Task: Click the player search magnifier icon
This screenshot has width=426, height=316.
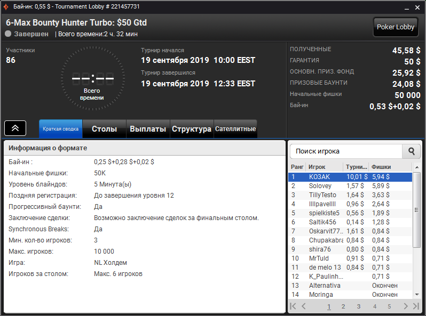Action: (x=412, y=151)
